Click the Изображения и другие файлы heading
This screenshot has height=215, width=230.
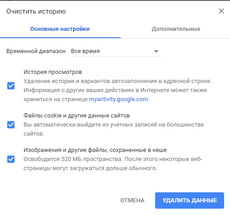pos(95,150)
